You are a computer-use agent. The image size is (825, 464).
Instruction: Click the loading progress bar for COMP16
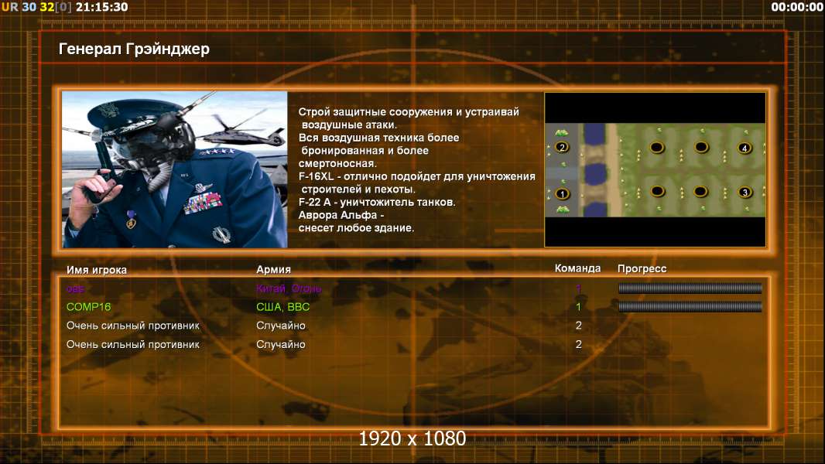click(x=690, y=307)
